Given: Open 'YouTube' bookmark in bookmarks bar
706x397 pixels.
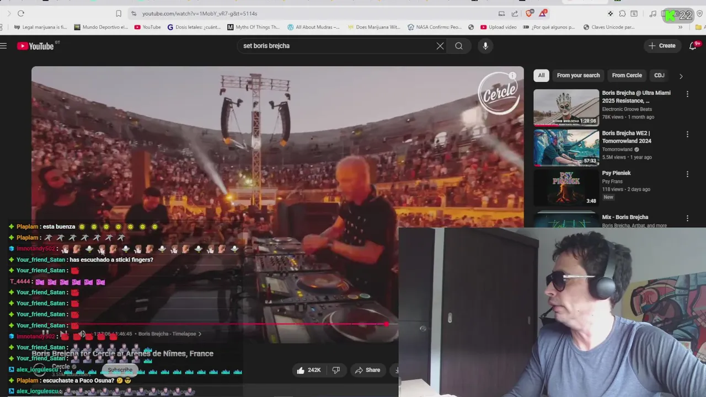Looking at the screenshot, I should point(148,27).
